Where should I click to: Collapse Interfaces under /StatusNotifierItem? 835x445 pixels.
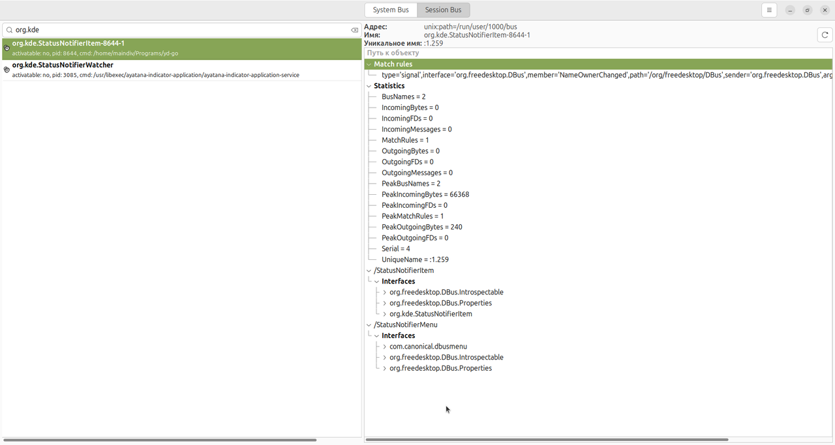tap(376, 281)
